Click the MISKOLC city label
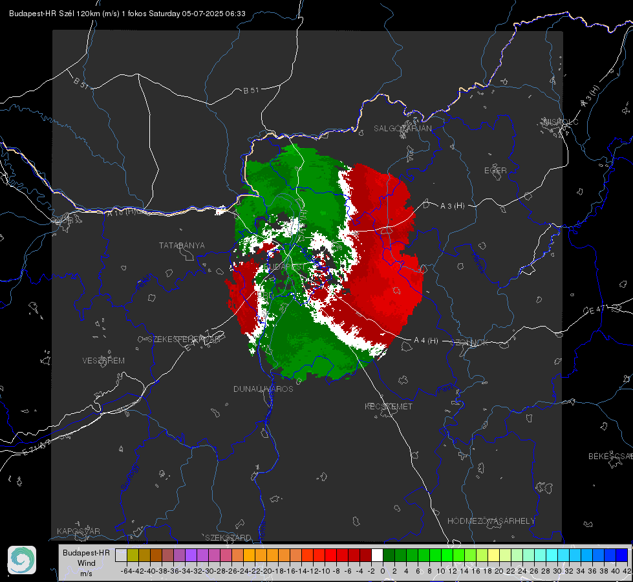633x582 pixels. 561,122
